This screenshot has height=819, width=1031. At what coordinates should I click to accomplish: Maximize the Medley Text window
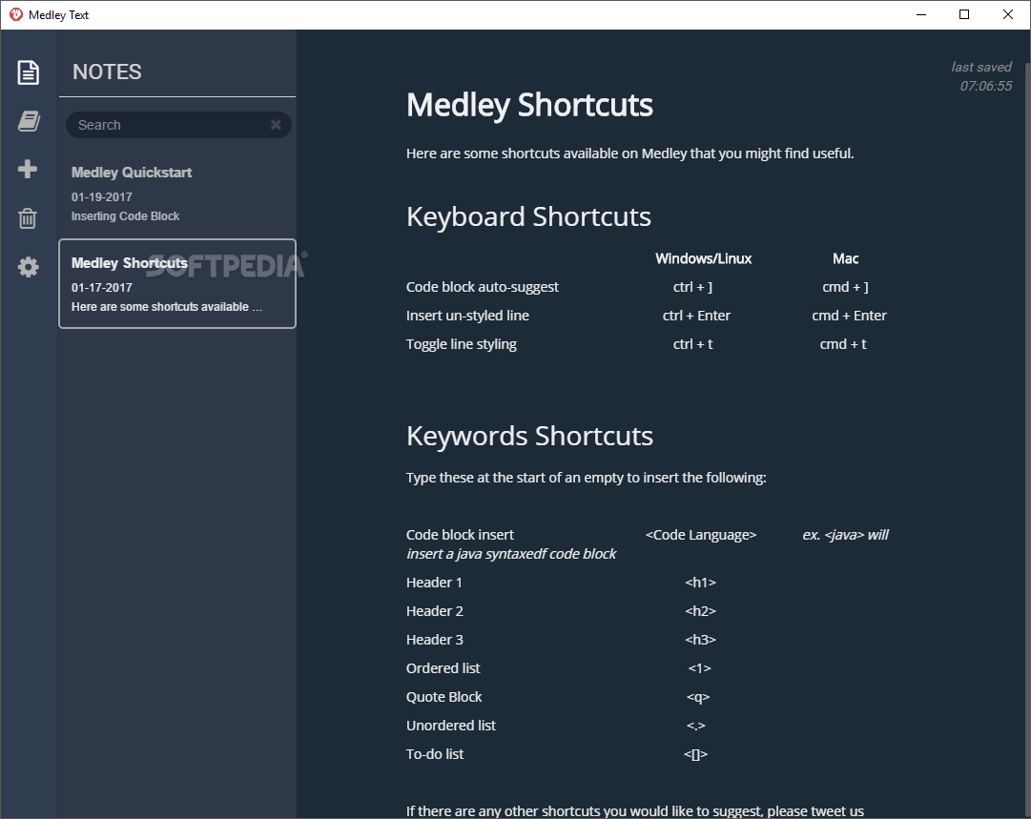(x=964, y=14)
